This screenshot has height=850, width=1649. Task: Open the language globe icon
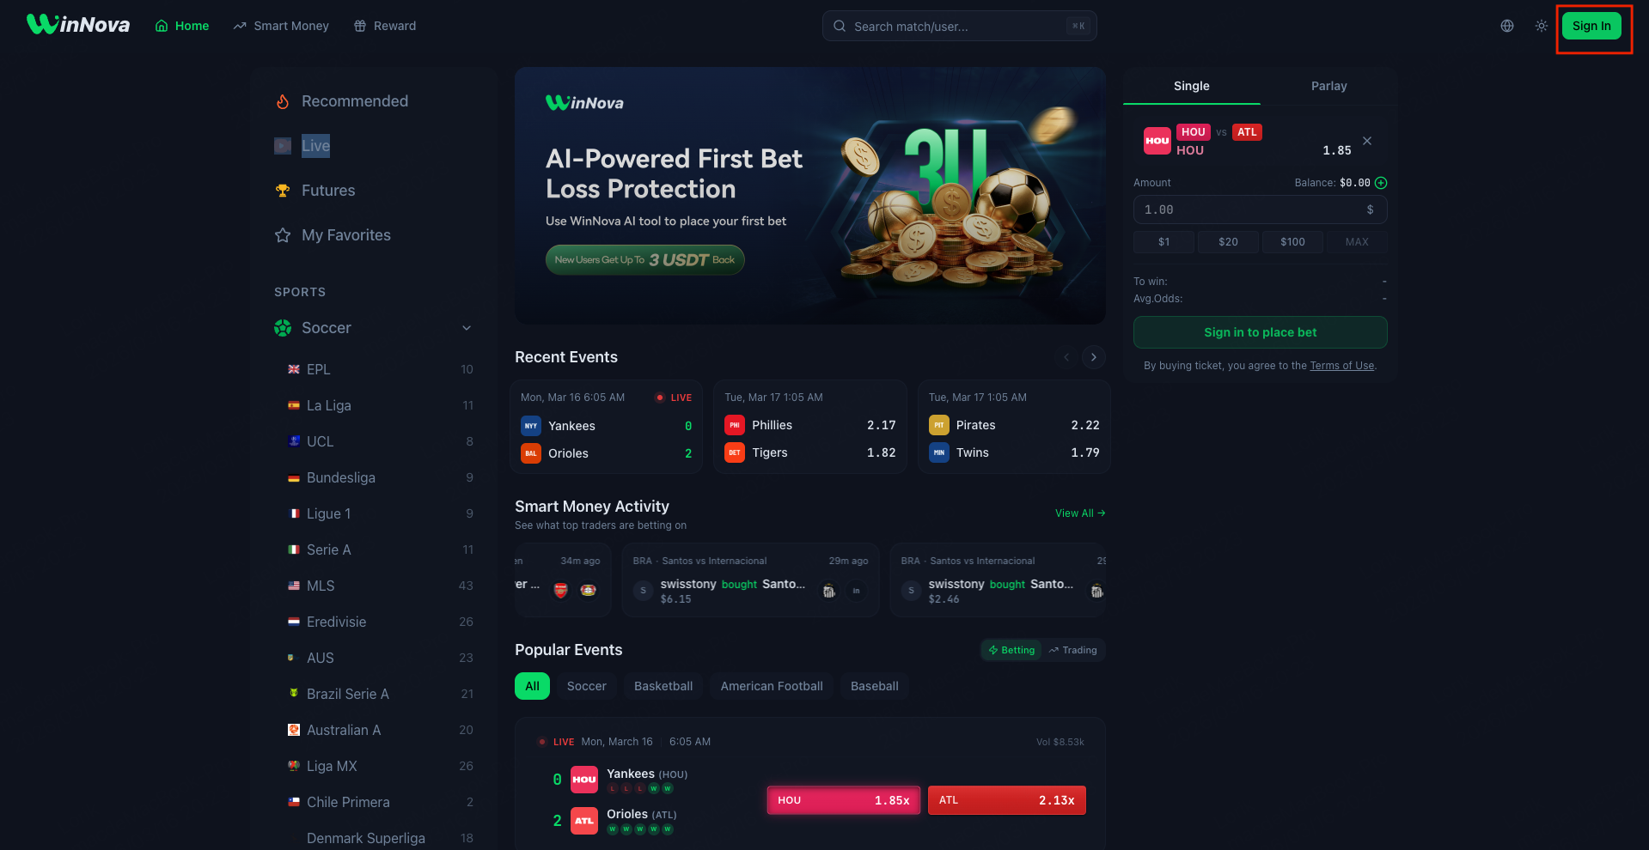(x=1507, y=26)
